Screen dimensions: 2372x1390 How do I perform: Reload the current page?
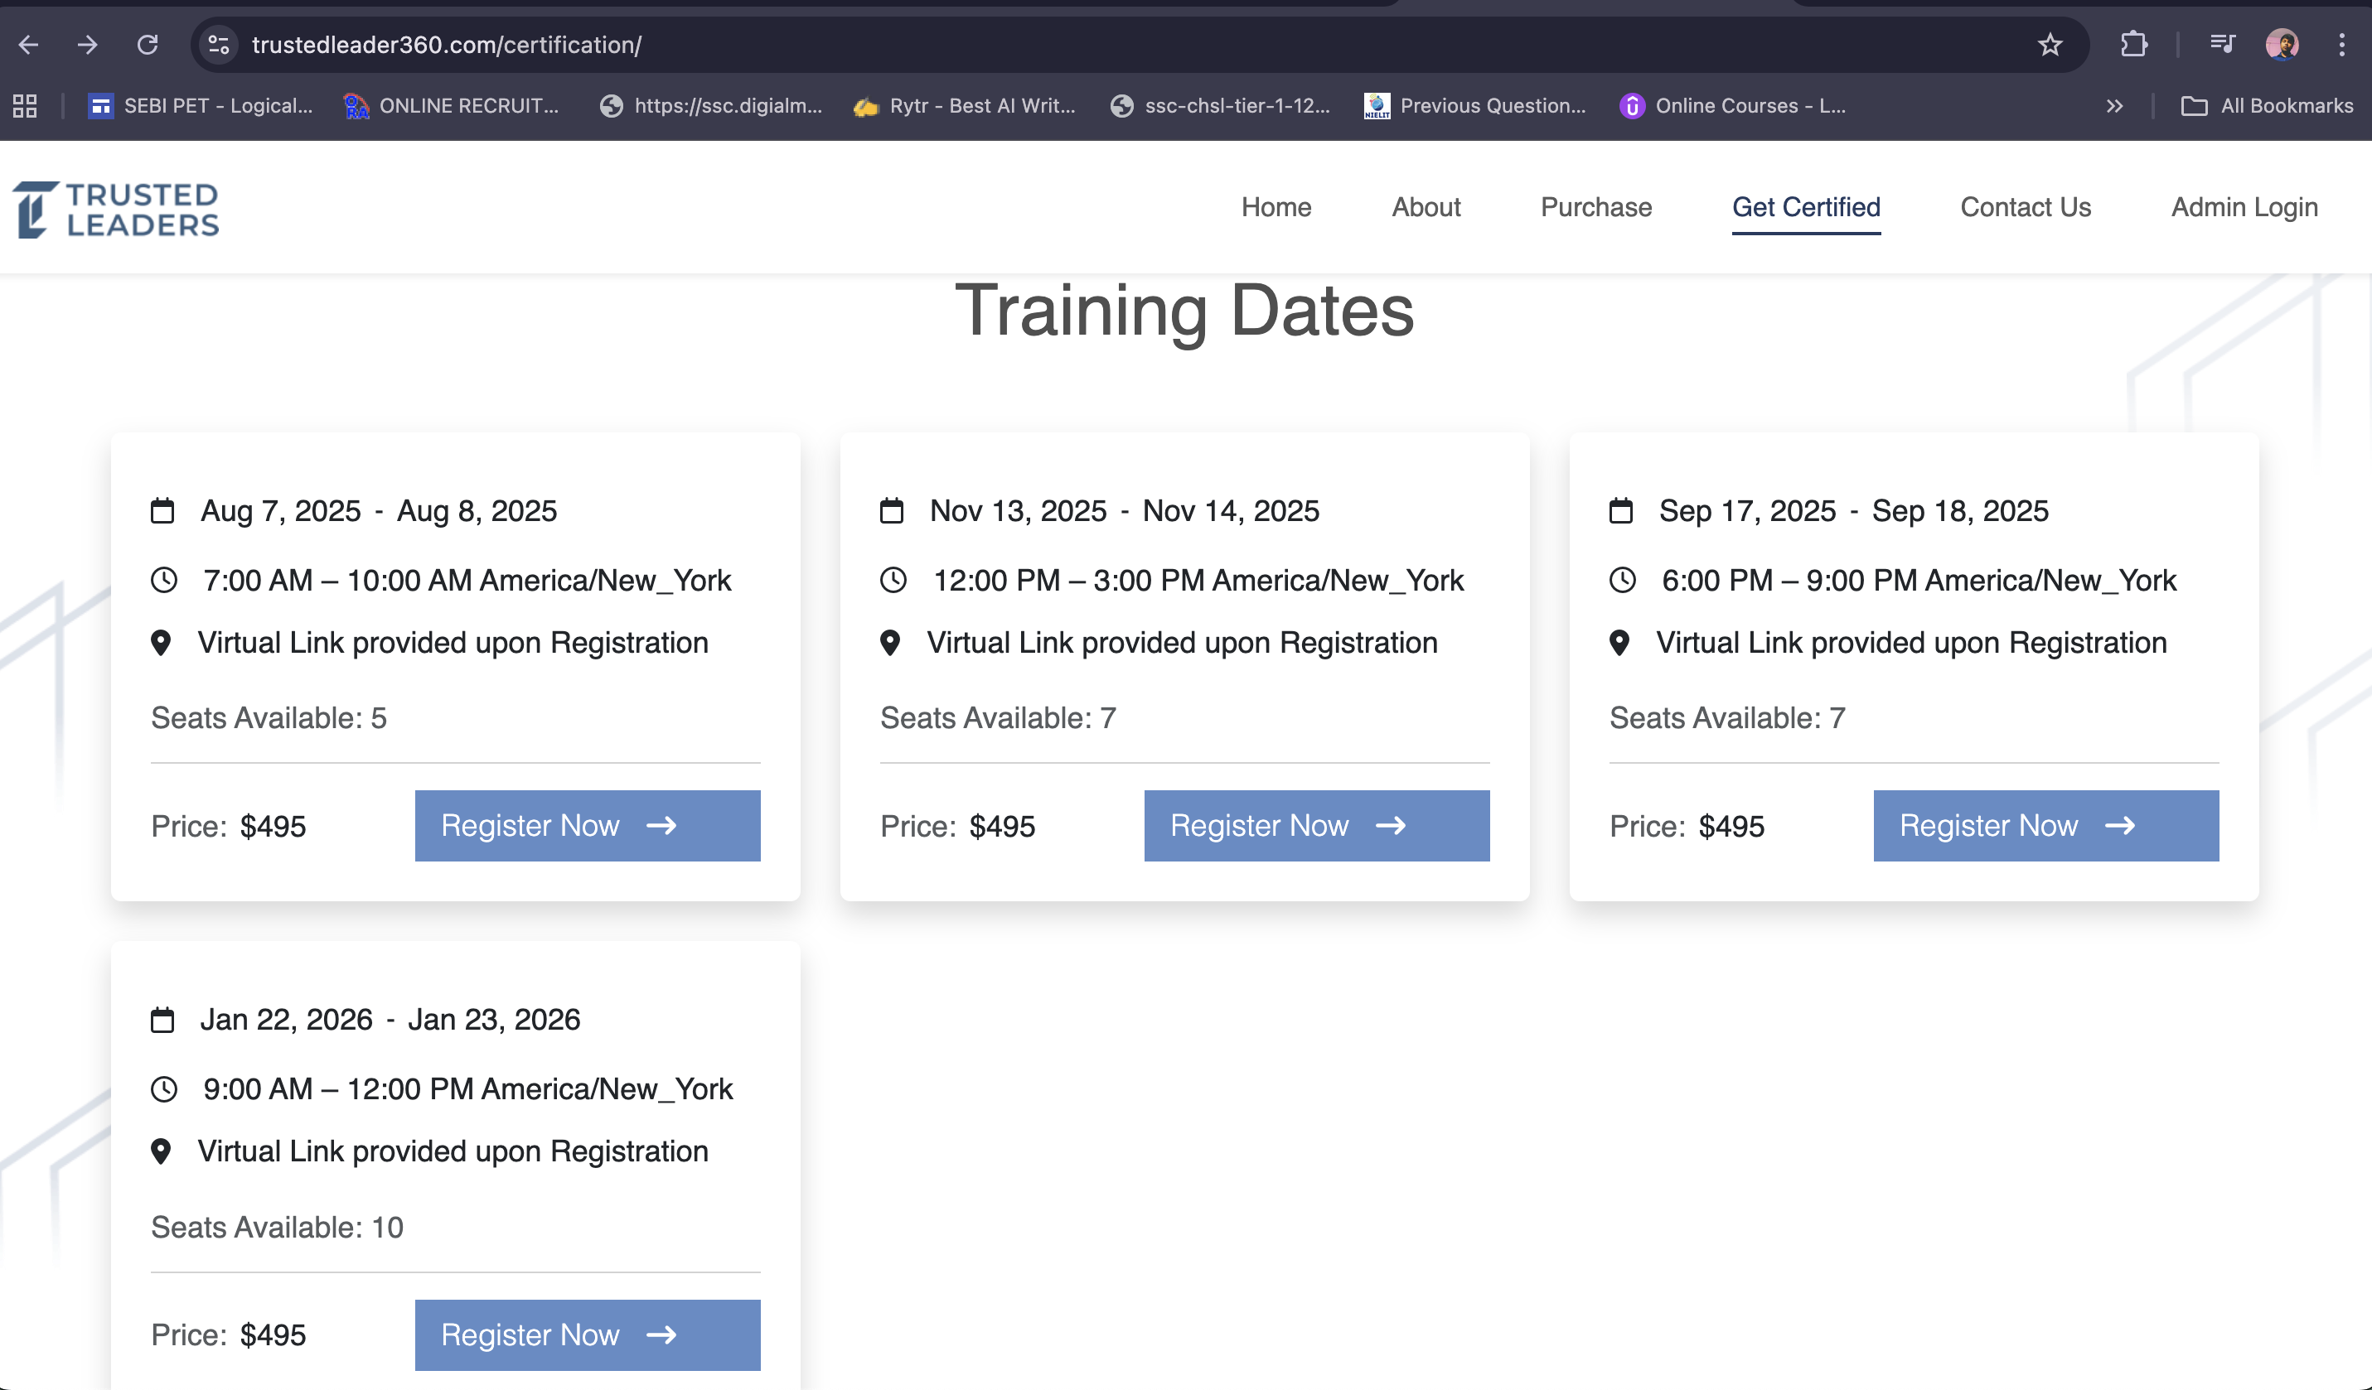click(148, 44)
